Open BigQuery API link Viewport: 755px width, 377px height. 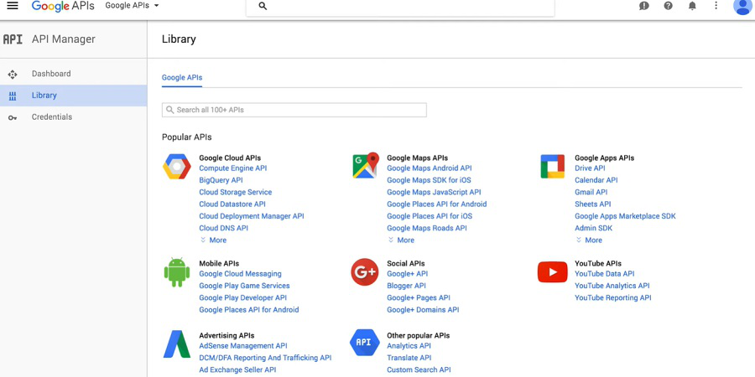(221, 180)
